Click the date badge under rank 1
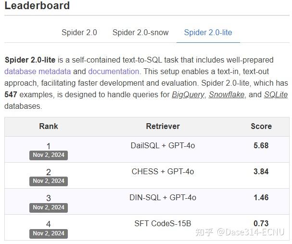Viewport: 292px width, 244px height. point(49,155)
